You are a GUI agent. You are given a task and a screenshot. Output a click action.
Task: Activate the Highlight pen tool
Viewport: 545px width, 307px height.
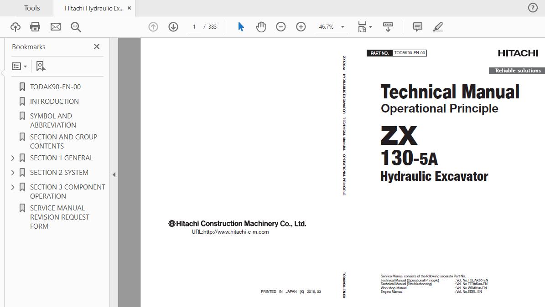click(x=437, y=26)
